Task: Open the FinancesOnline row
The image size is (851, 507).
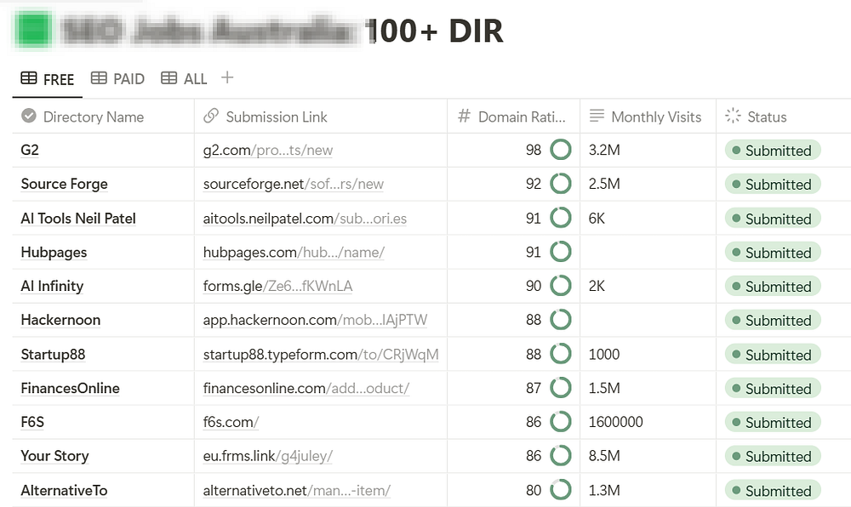Action: pyautogui.click(x=70, y=388)
